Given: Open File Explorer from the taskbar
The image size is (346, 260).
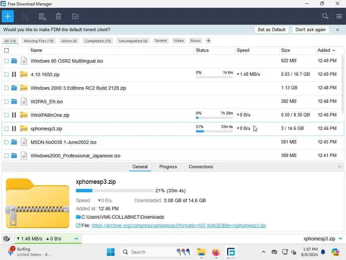Looking at the screenshot, I should coord(201,252).
